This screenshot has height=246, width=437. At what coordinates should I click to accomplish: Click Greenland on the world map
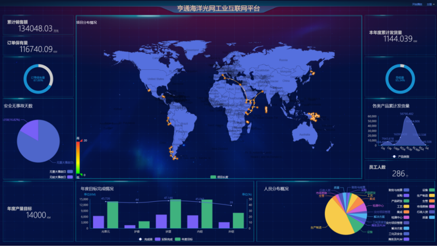pos(192,50)
